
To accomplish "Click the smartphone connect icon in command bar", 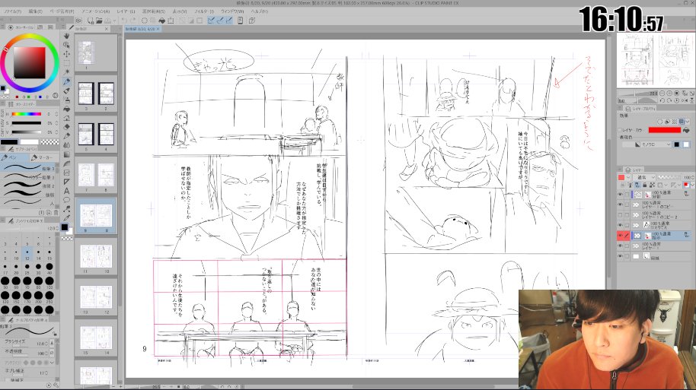I will (x=240, y=21).
